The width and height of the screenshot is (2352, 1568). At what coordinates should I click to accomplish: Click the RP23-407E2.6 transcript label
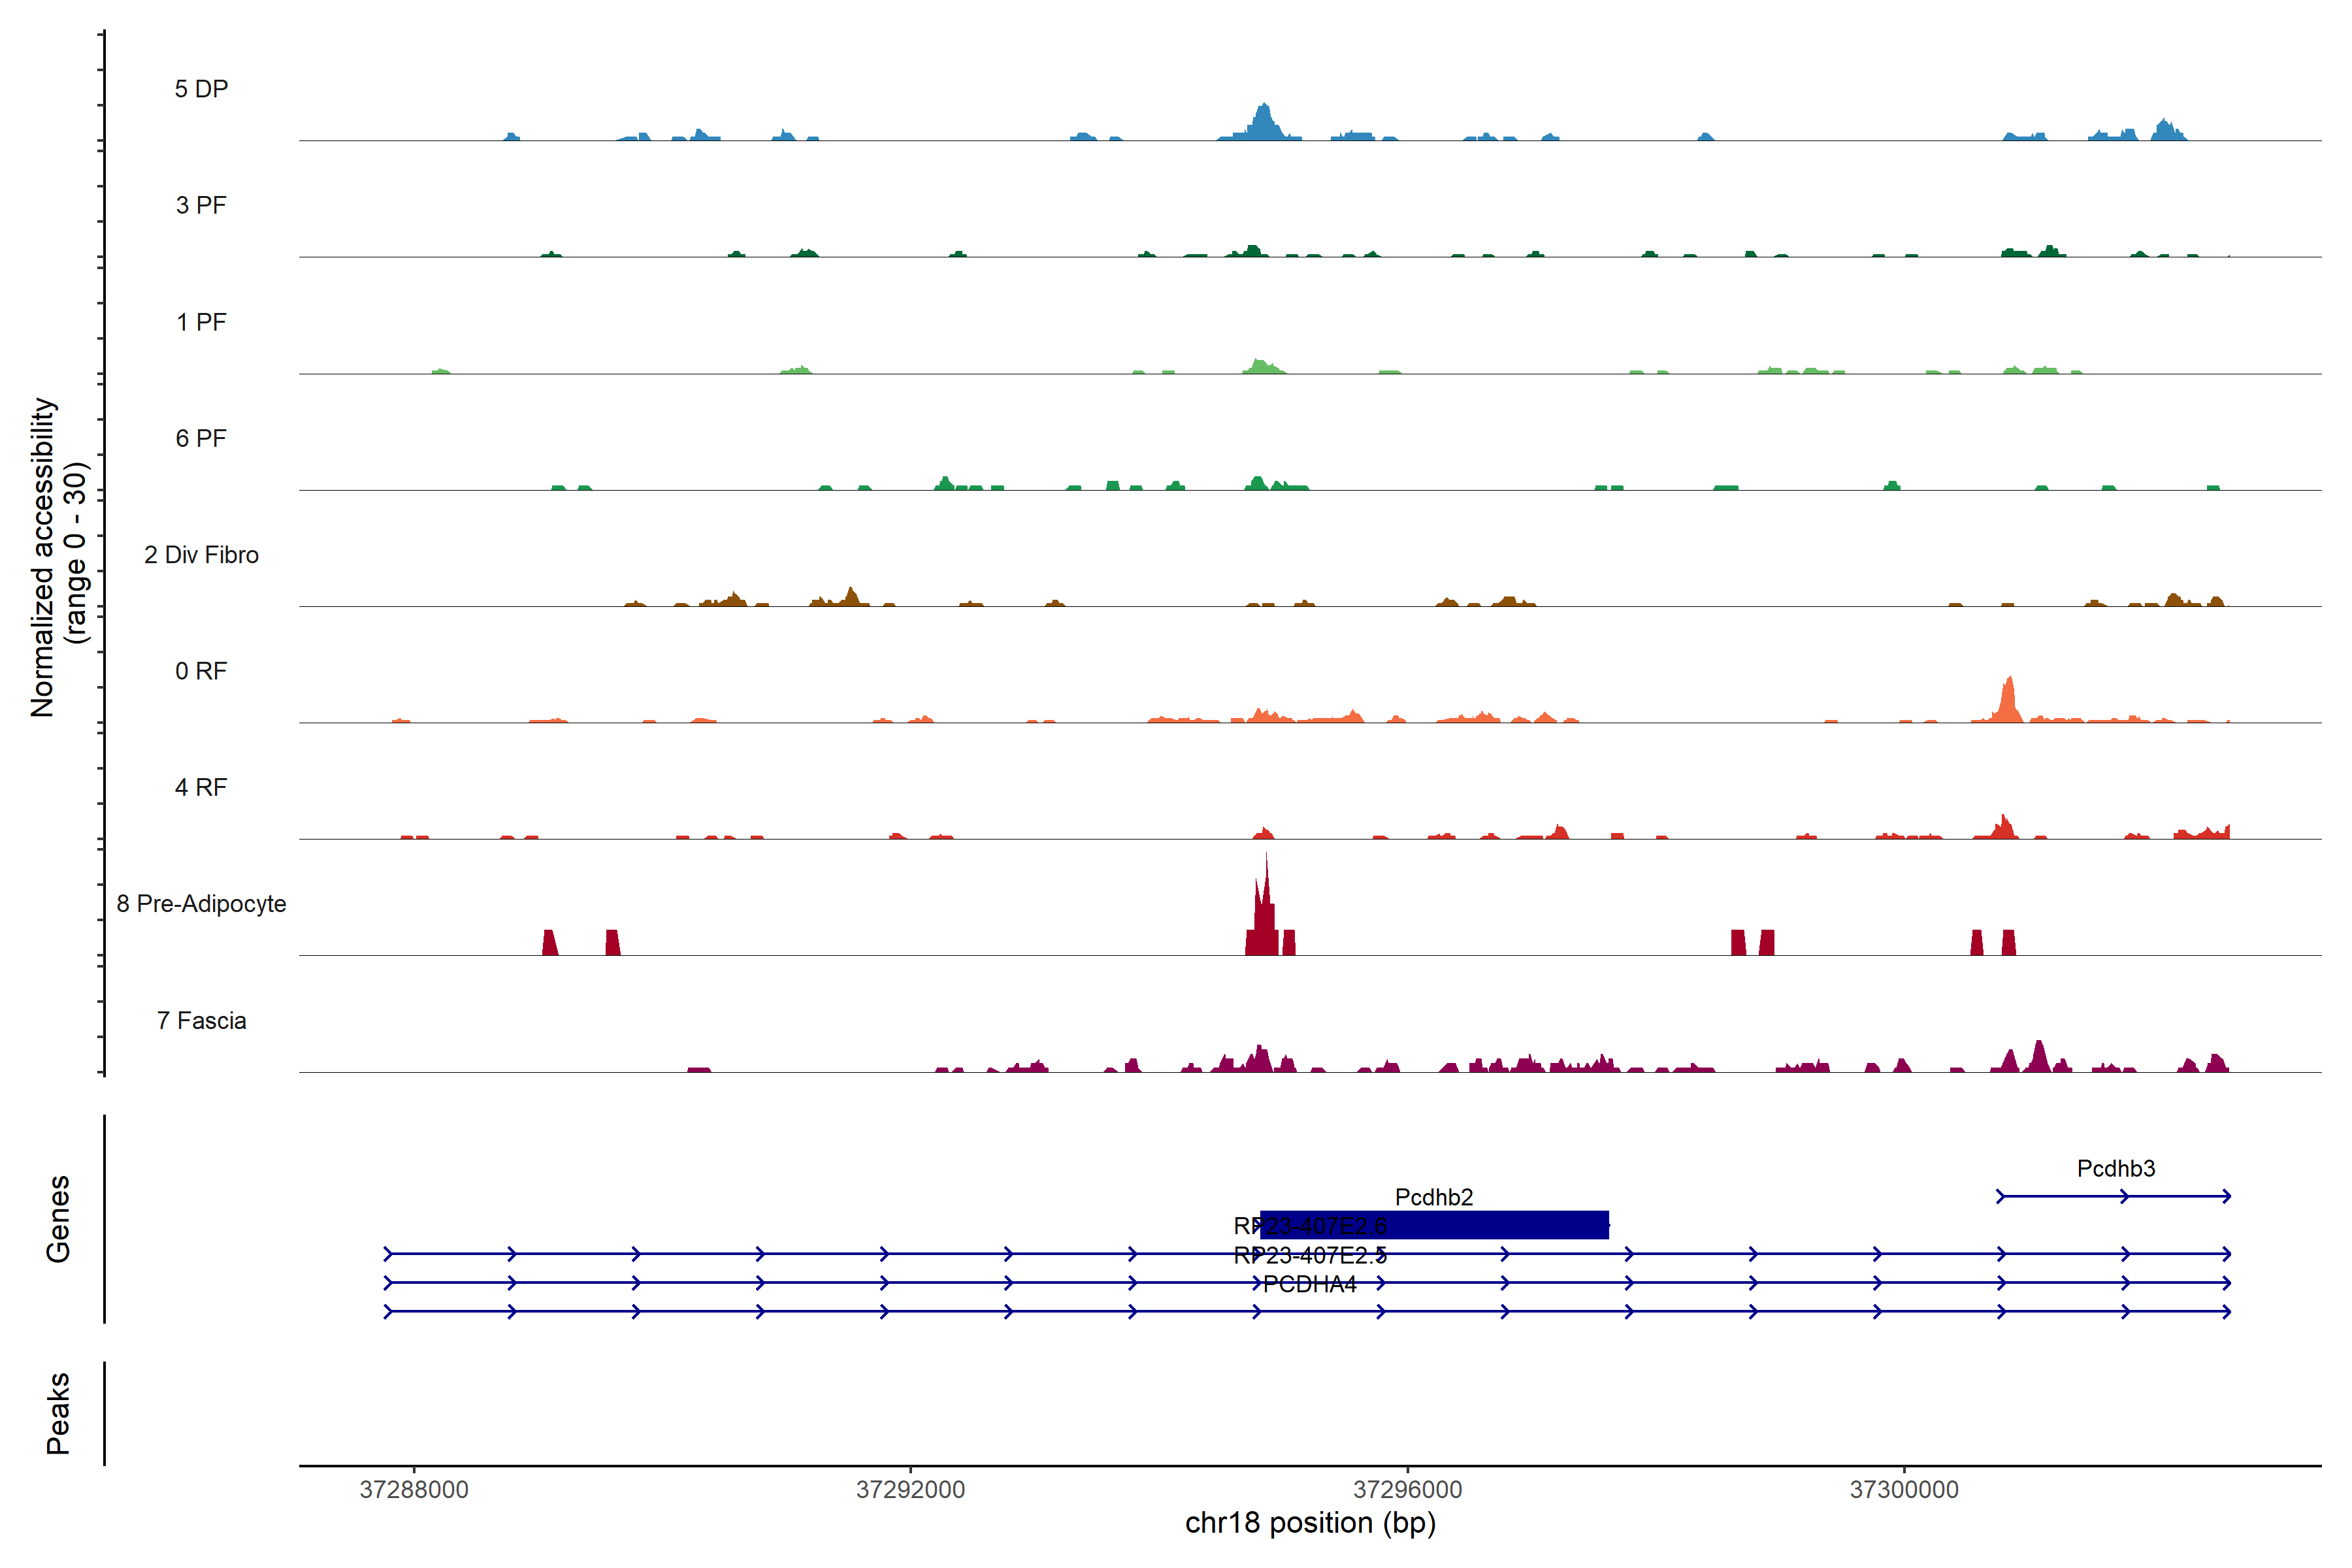1310,1226
